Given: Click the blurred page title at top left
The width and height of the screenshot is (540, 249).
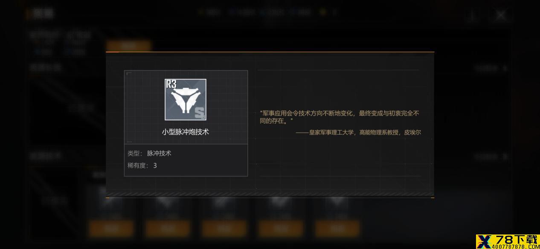Looking at the screenshot, I should tap(43, 13).
